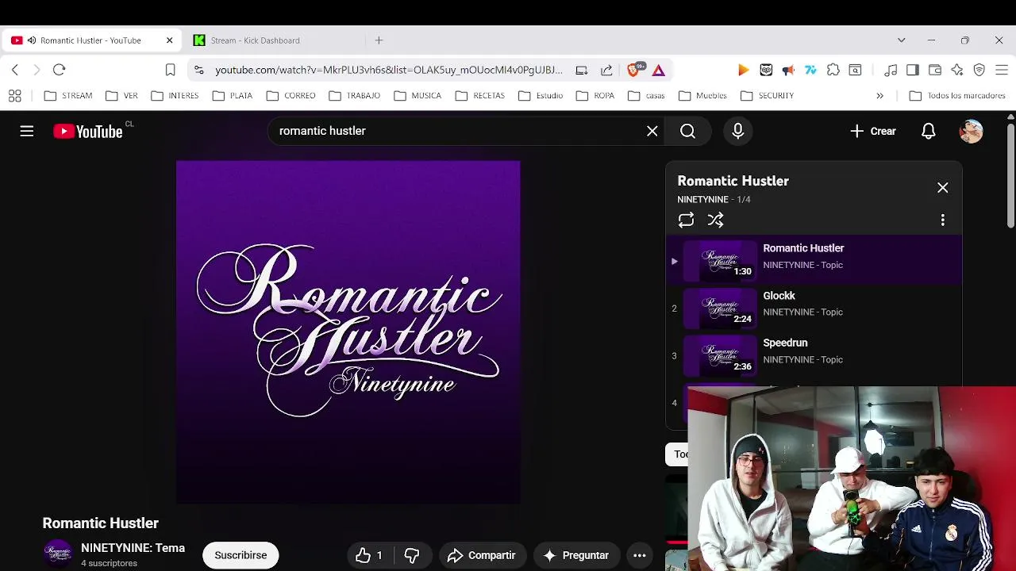Open the media control music note icon
This screenshot has height=571, width=1016.
click(x=891, y=70)
